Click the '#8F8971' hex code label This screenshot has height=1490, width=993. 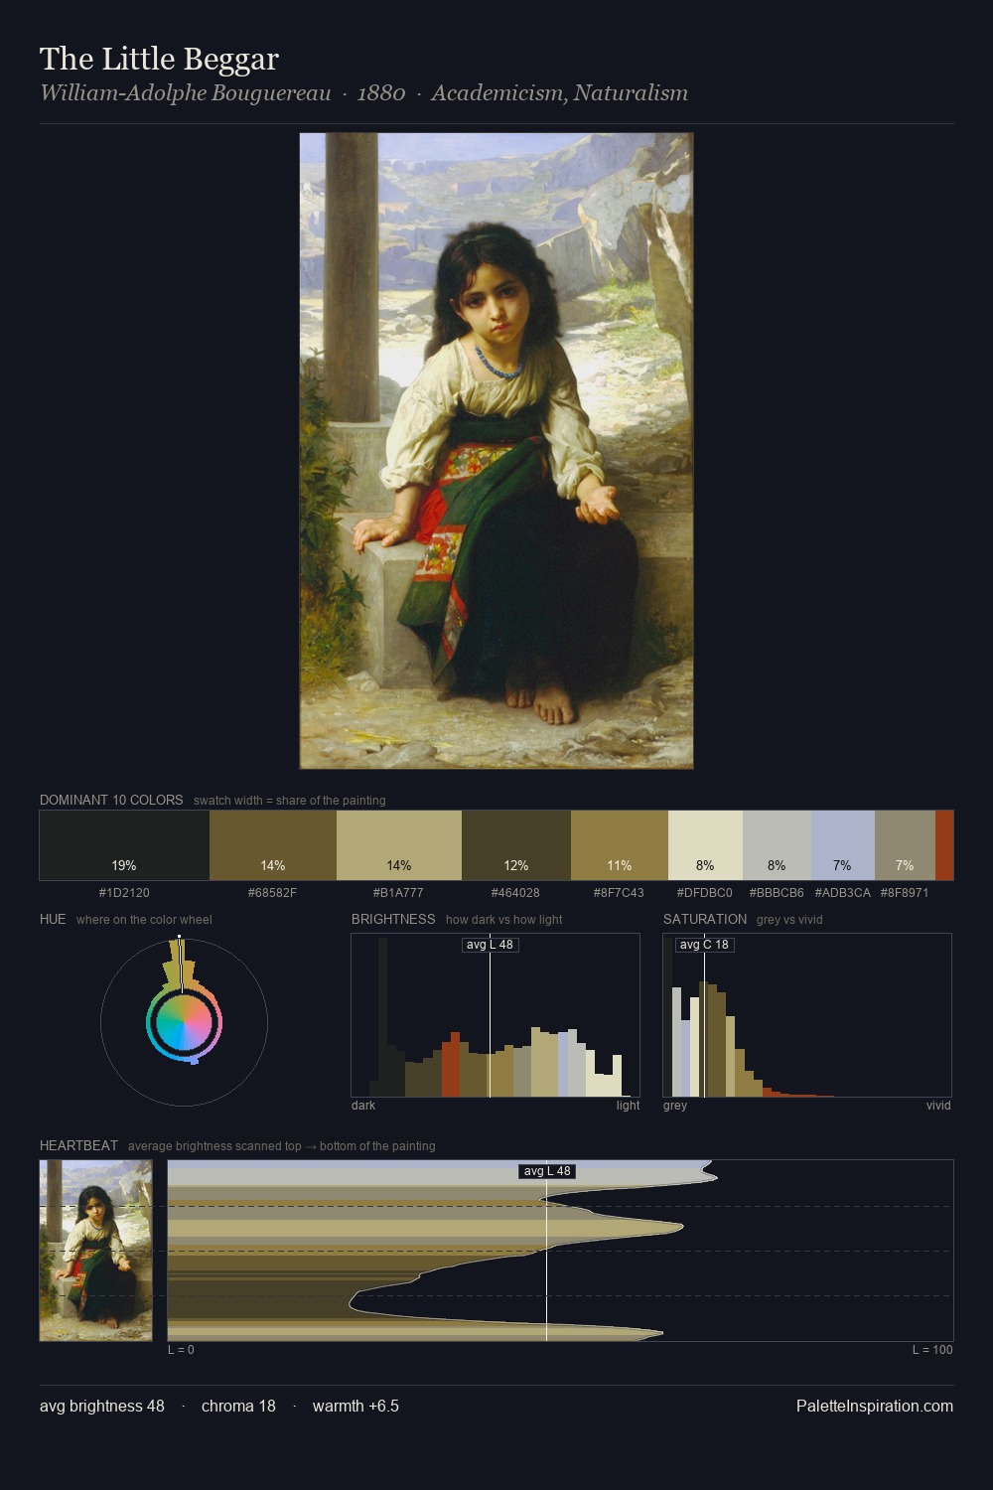[905, 893]
